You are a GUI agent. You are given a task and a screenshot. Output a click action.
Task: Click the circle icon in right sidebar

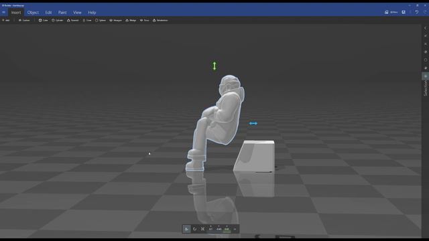(x=426, y=60)
